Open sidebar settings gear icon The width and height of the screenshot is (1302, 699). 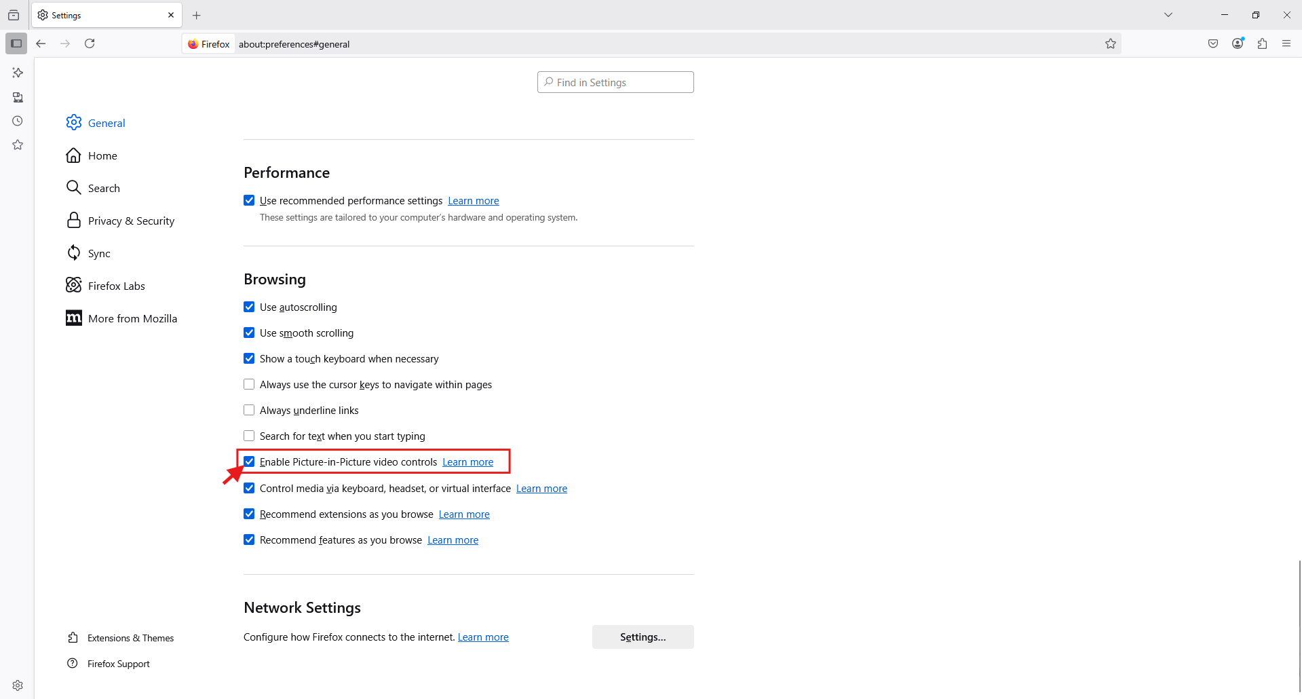18,685
